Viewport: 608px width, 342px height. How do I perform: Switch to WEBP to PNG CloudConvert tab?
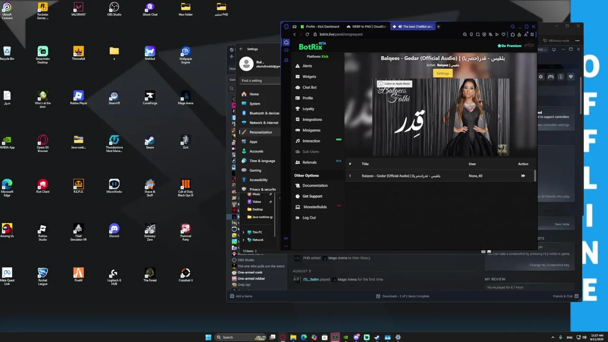[366, 27]
